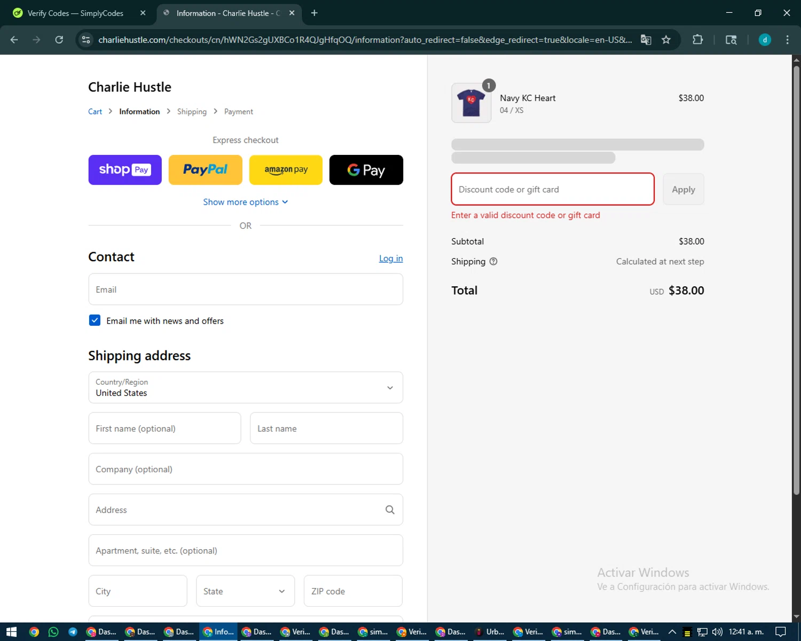The image size is (801, 641).
Task: Click Address search magnifier icon
Action: pyautogui.click(x=390, y=510)
